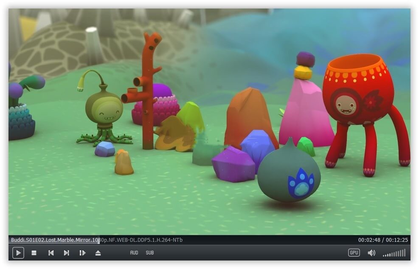Viewport: 419px width, 269px height.
Task: Seek to the start over the word 'Buddi'
Action: [17, 240]
